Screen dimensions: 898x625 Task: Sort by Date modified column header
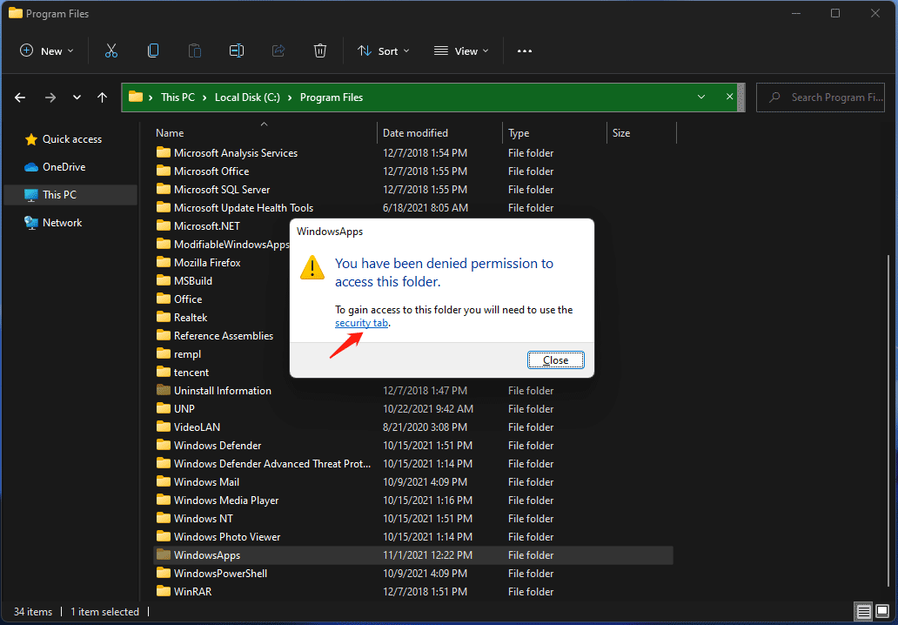tap(415, 133)
